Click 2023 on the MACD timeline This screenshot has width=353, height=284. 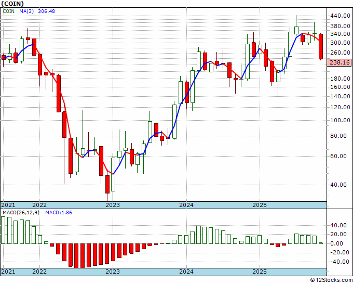(113, 272)
